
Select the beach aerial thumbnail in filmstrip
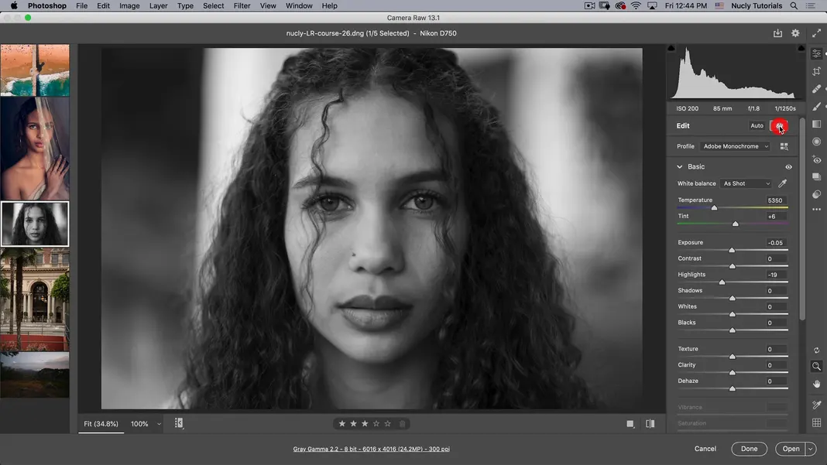35,70
